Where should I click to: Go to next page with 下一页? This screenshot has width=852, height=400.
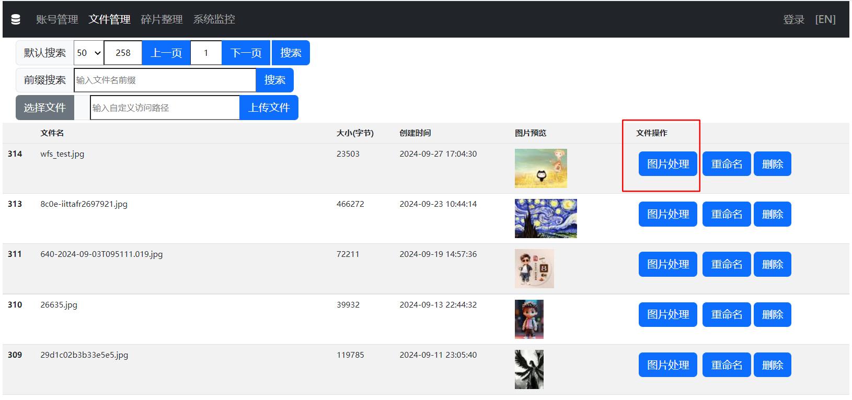pyautogui.click(x=246, y=53)
